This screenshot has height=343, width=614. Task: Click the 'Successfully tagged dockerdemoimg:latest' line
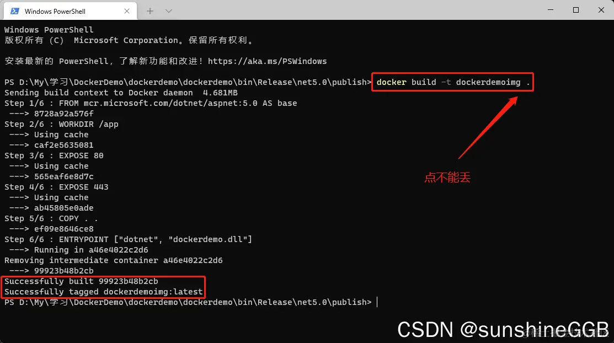[x=104, y=292]
